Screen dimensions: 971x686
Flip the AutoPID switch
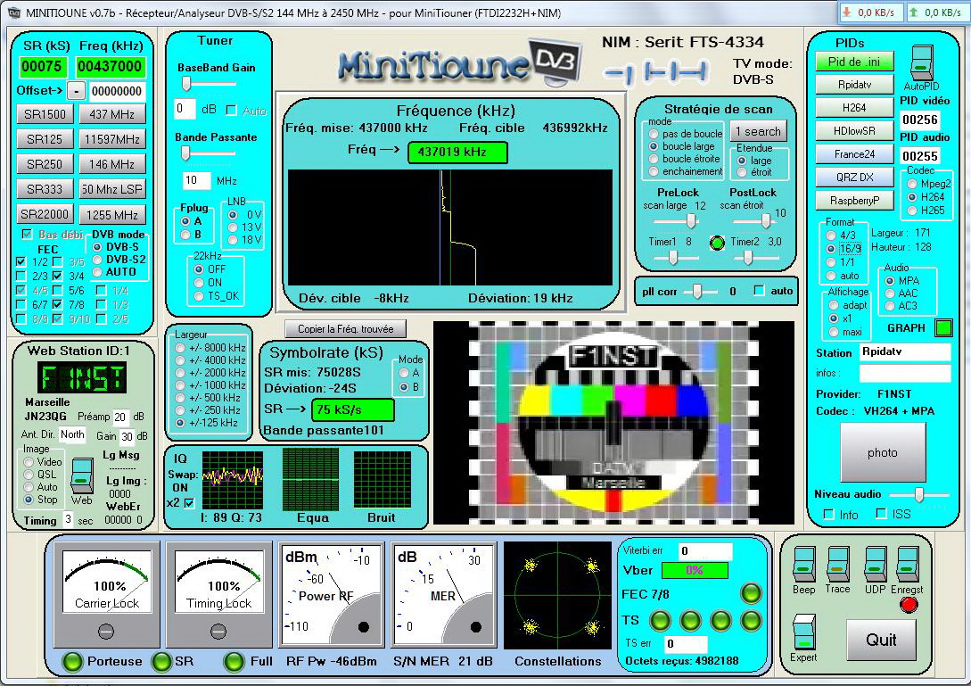[921, 62]
